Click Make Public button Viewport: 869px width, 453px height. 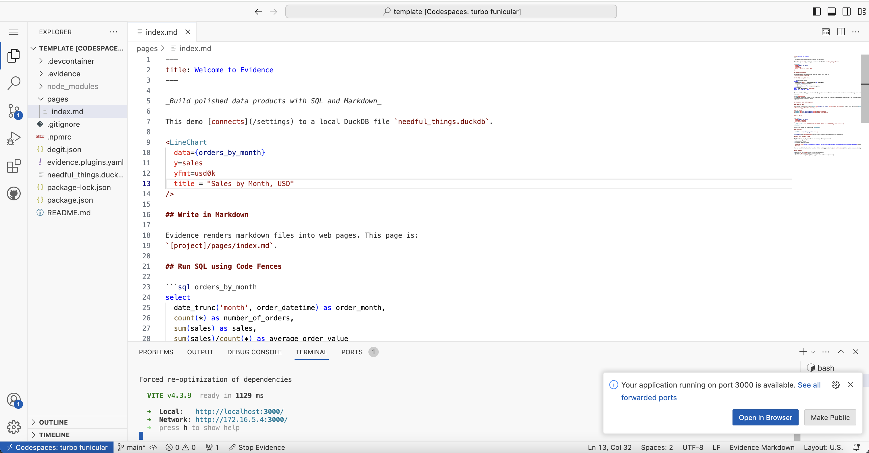[x=830, y=418]
